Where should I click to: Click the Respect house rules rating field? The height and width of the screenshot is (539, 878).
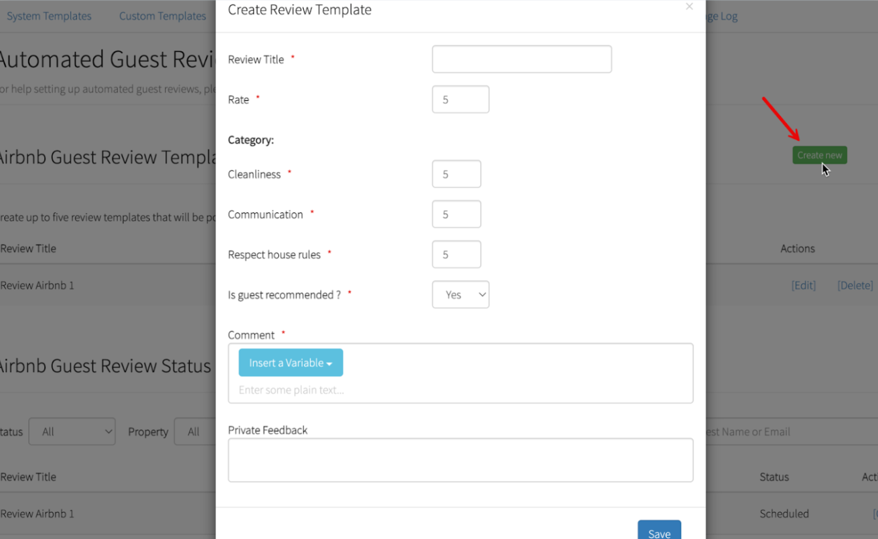[456, 255]
